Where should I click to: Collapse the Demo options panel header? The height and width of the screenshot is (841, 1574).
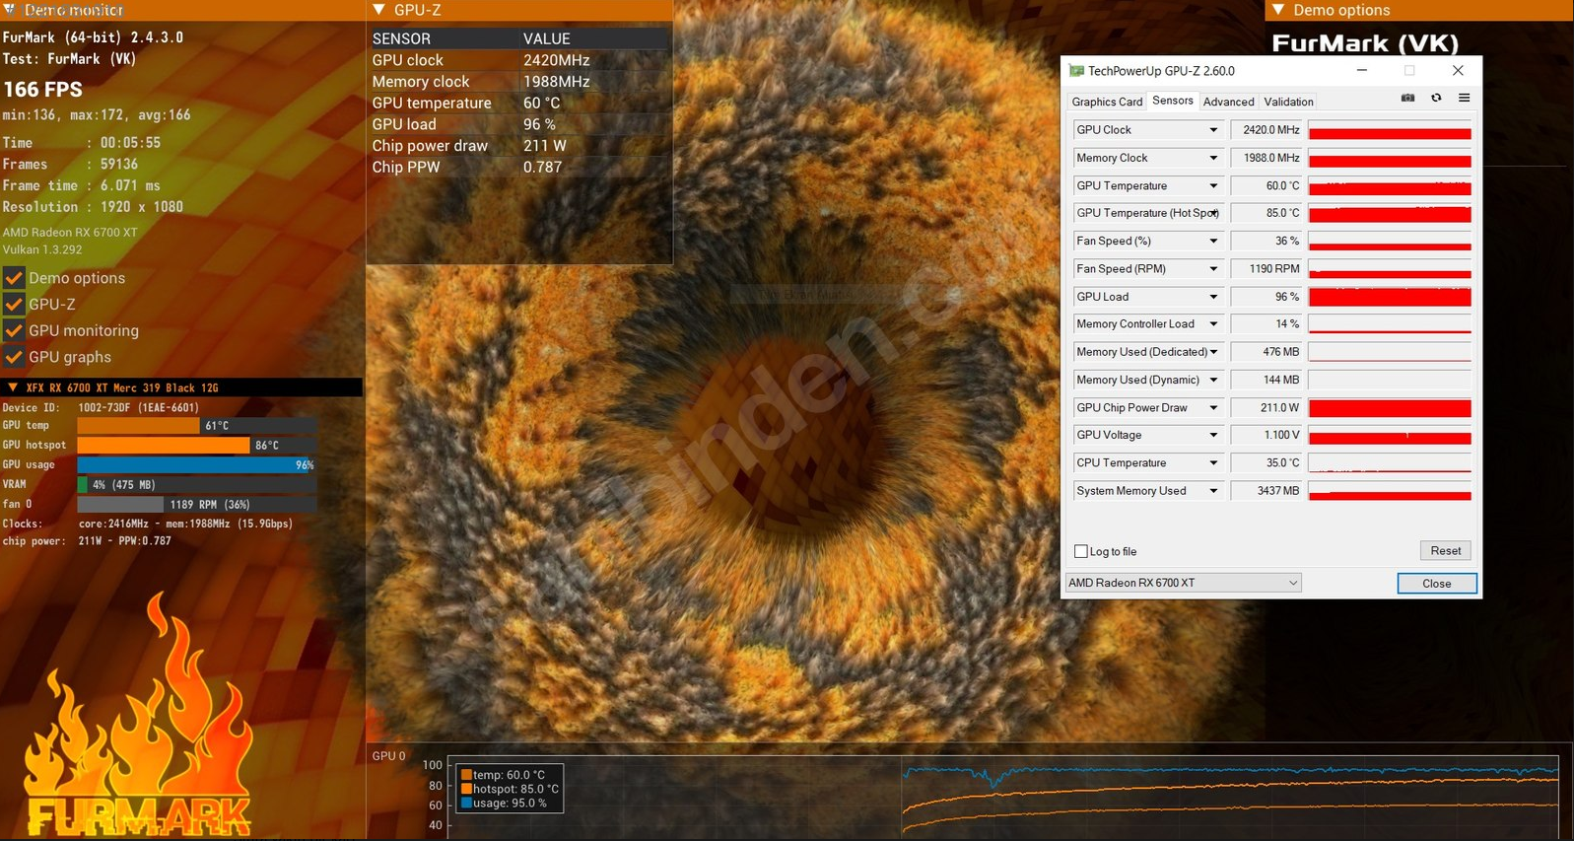click(x=1278, y=10)
